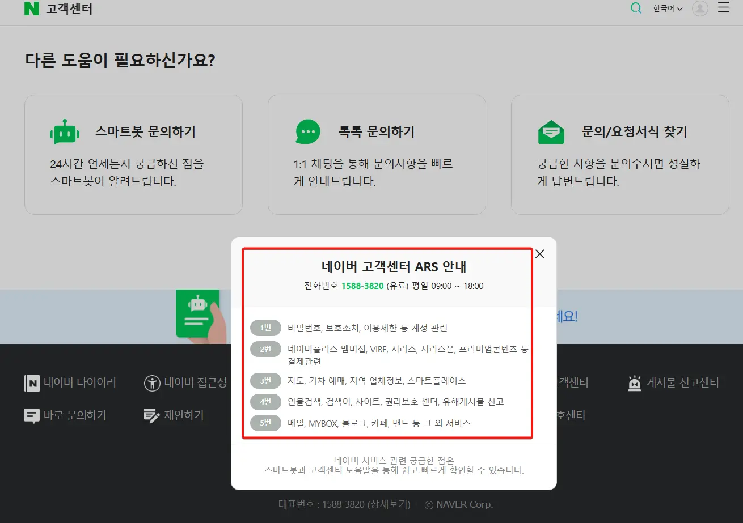Click the 네이버 접근성 accessibility icon

pyautogui.click(x=152, y=383)
